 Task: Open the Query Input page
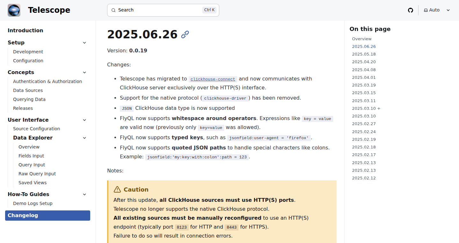(x=32, y=165)
